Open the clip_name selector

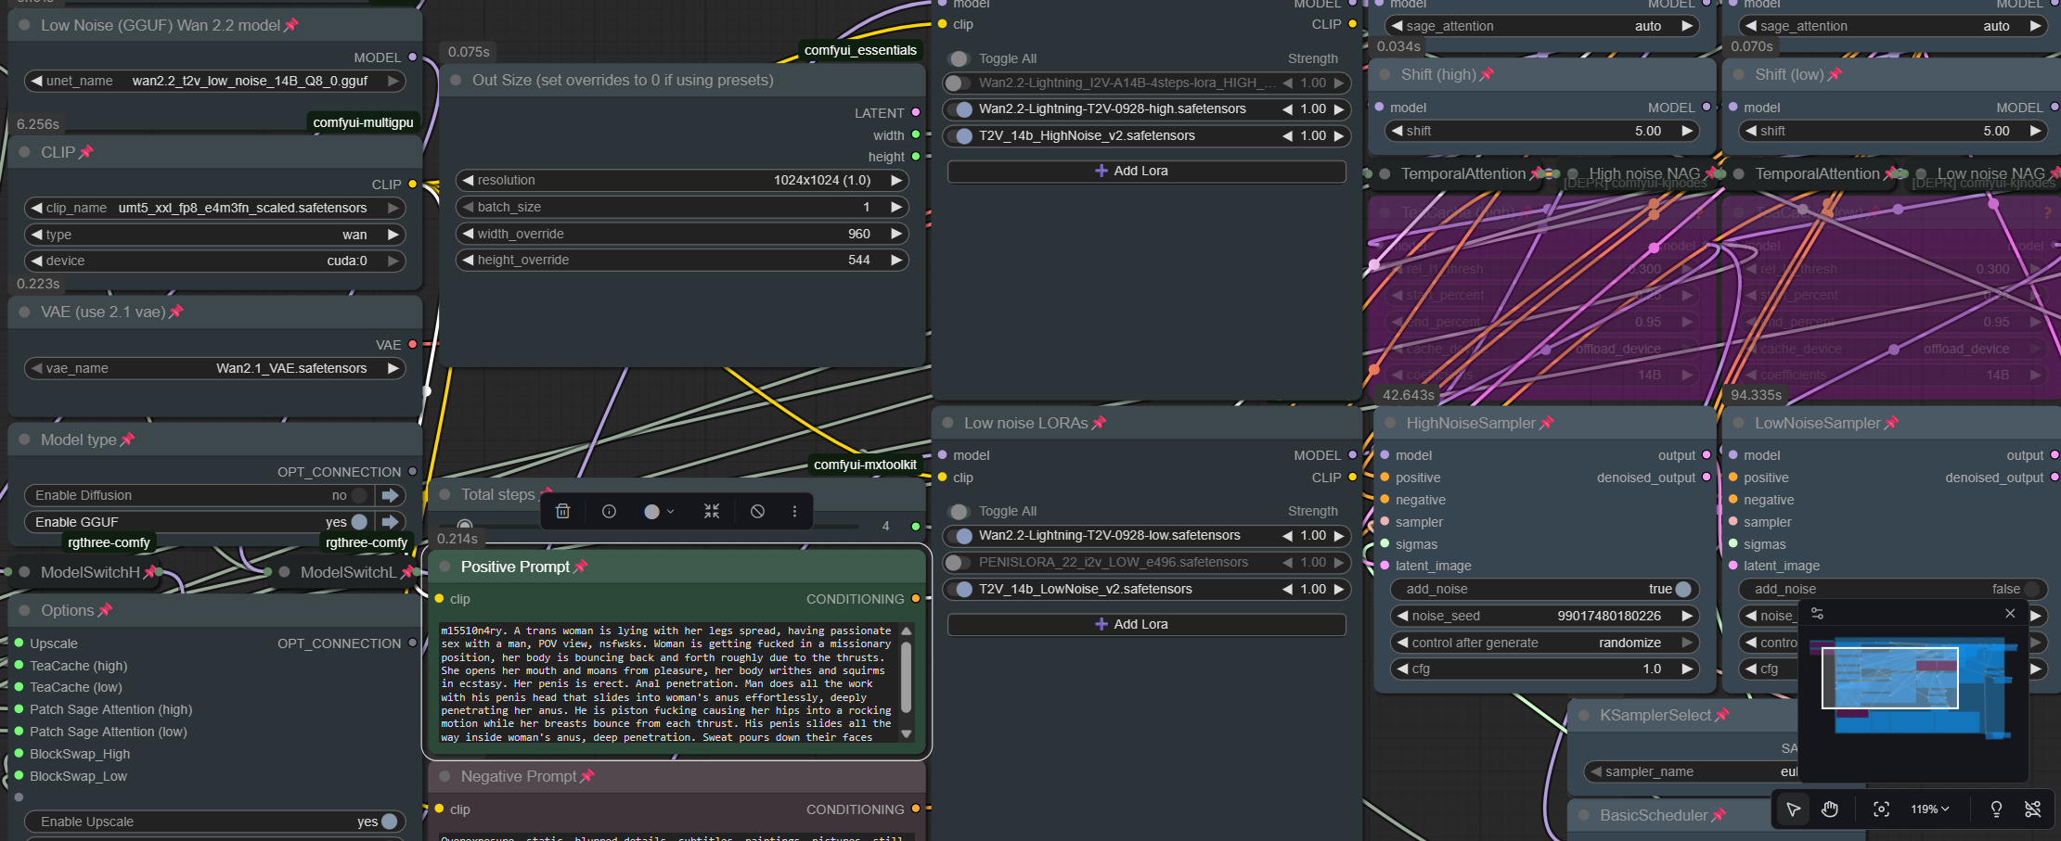click(x=215, y=209)
